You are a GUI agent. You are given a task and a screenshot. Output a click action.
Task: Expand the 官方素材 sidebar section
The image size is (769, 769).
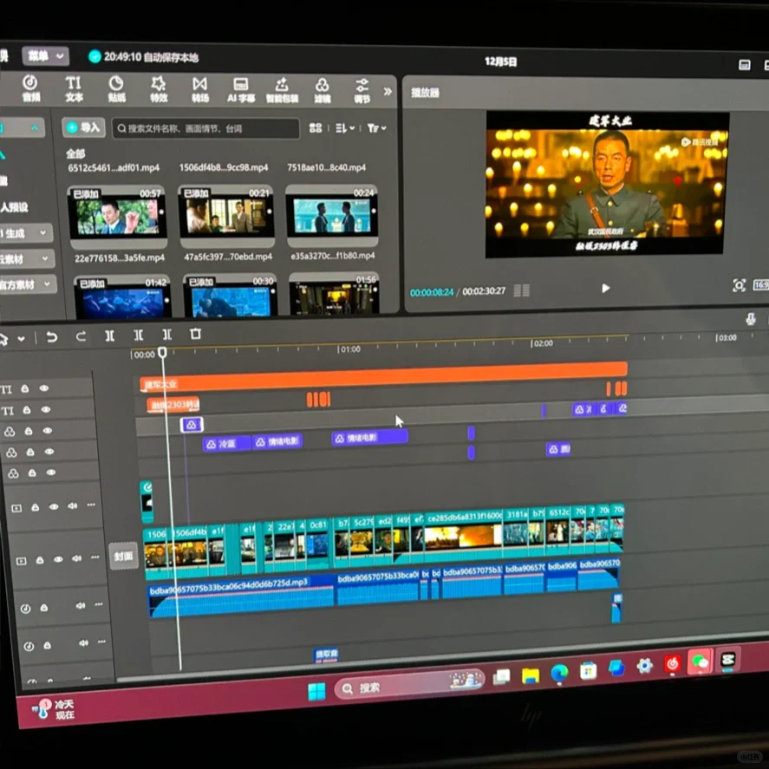(x=27, y=284)
